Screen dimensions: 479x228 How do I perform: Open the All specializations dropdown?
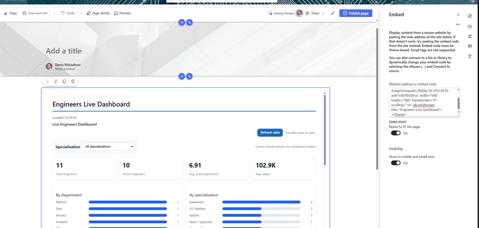pos(108,147)
